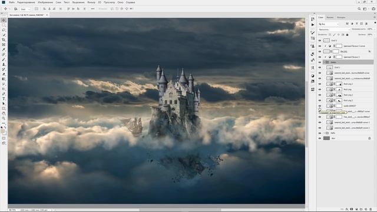The image size is (377, 212).
Task: Lock all with the padlock icon
Action: click(x=347, y=35)
